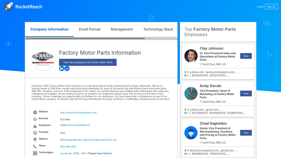Click the horizontal tab scrollbar
The width and height of the screenshot is (281, 158).
[x=85, y=38]
